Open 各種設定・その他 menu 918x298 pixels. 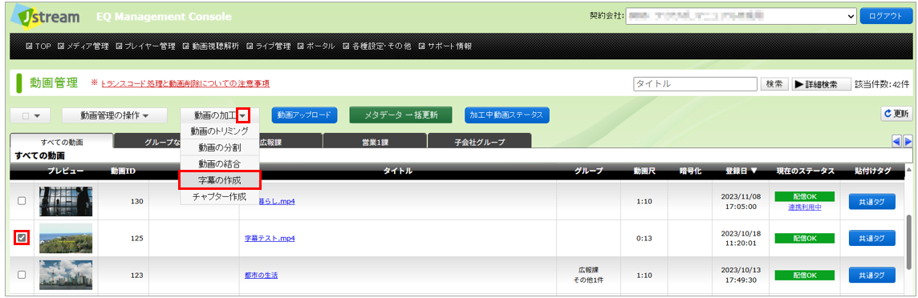click(377, 46)
